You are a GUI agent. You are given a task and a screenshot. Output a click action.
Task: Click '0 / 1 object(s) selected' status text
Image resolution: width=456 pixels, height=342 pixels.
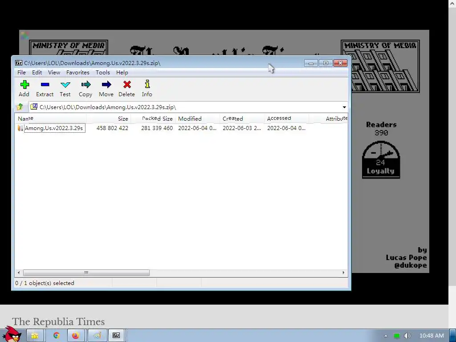click(x=45, y=283)
